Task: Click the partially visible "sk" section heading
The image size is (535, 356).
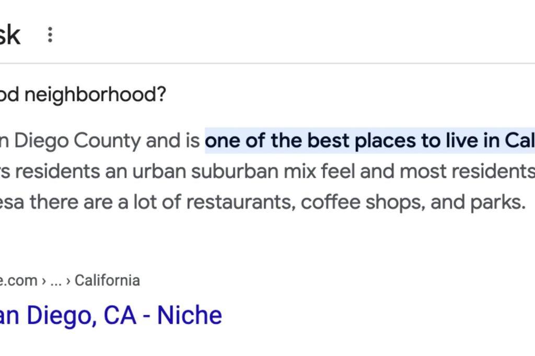Action: (10, 35)
